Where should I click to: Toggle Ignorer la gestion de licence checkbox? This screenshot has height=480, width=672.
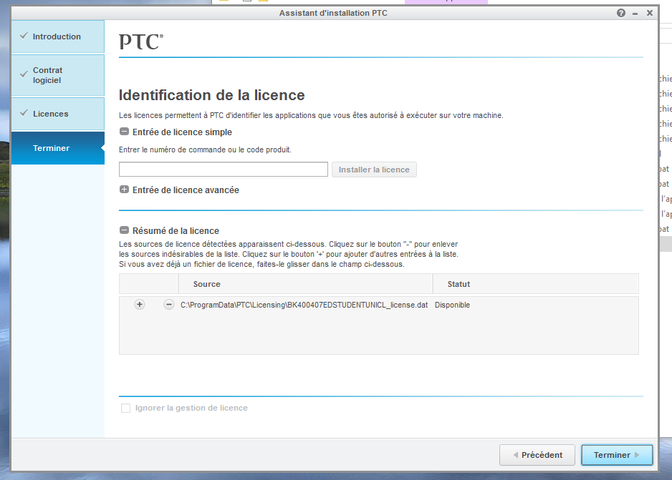pos(125,408)
